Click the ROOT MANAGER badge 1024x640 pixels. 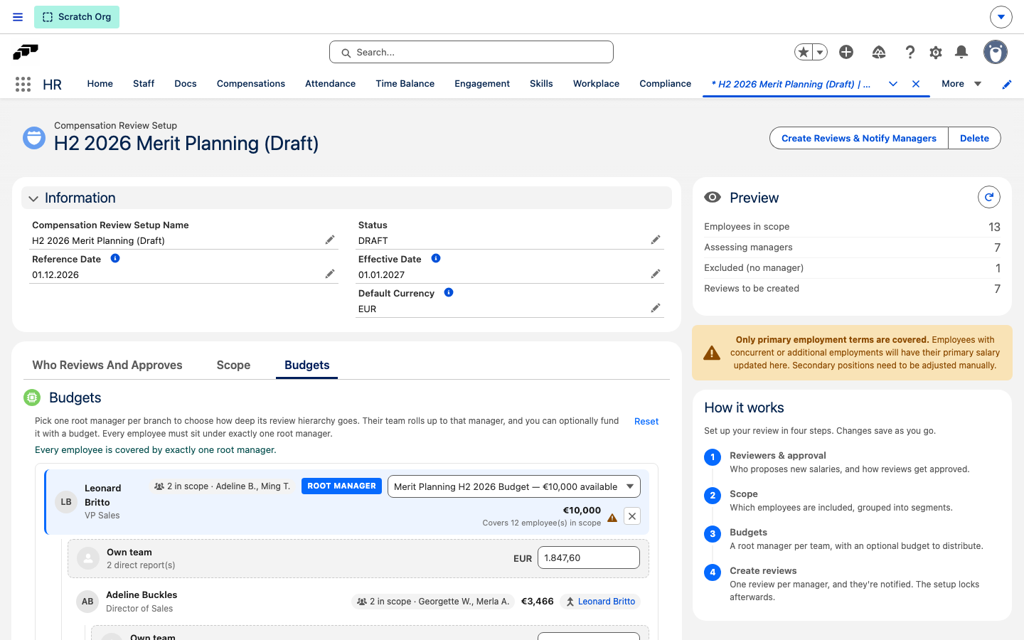(342, 486)
